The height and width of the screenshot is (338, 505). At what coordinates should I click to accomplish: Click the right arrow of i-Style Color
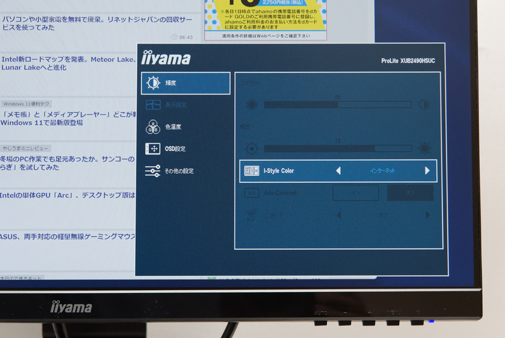pos(427,170)
